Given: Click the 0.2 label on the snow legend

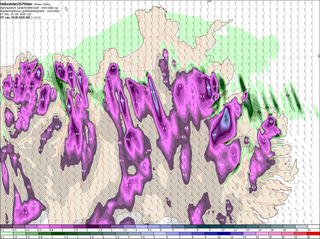Looking at the screenshot, I should point(2,230).
